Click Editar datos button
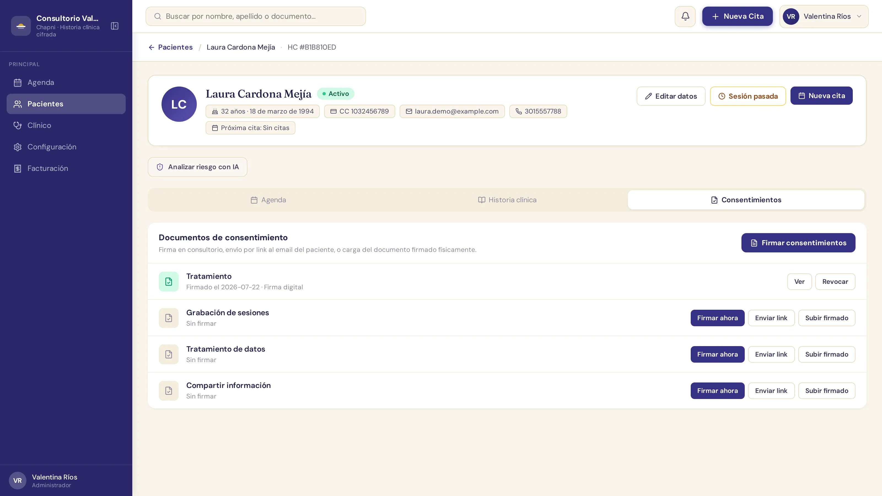Screen dimensions: 882x496 671,96
